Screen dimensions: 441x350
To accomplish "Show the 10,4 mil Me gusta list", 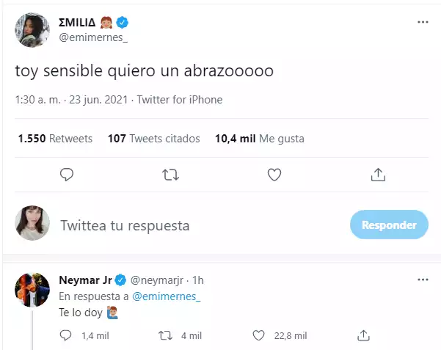I will pos(259,138).
